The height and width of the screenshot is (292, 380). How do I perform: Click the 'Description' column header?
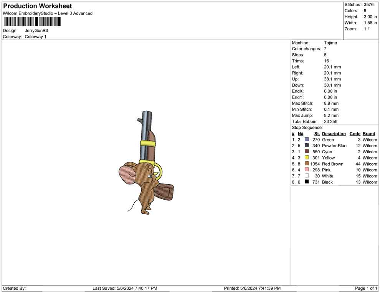pyautogui.click(x=334, y=133)
